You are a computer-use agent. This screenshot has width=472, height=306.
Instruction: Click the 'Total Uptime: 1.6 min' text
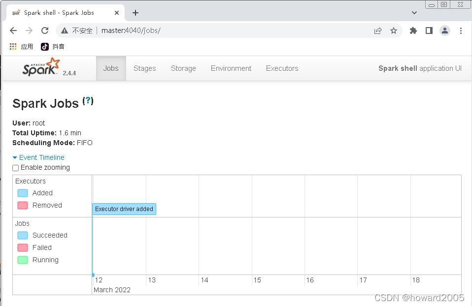(47, 133)
